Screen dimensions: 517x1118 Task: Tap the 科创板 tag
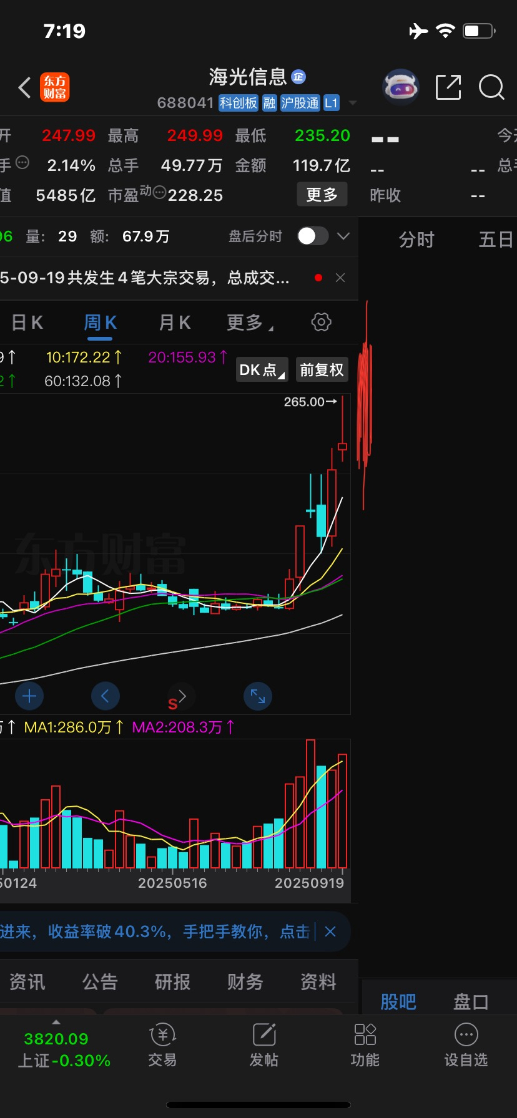(239, 103)
